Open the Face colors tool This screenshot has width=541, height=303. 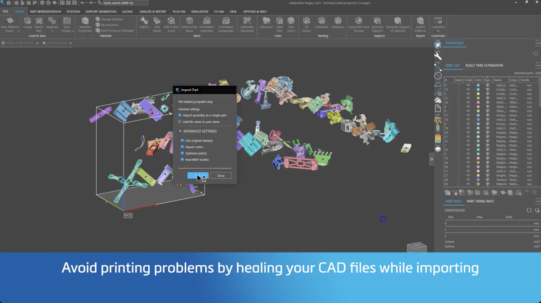(x=291, y=24)
